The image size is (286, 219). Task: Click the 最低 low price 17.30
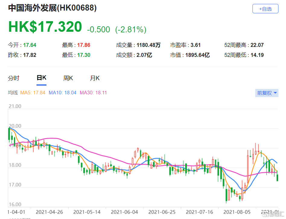(x=84, y=55)
